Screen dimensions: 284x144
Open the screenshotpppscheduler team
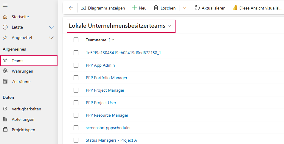point(108,128)
